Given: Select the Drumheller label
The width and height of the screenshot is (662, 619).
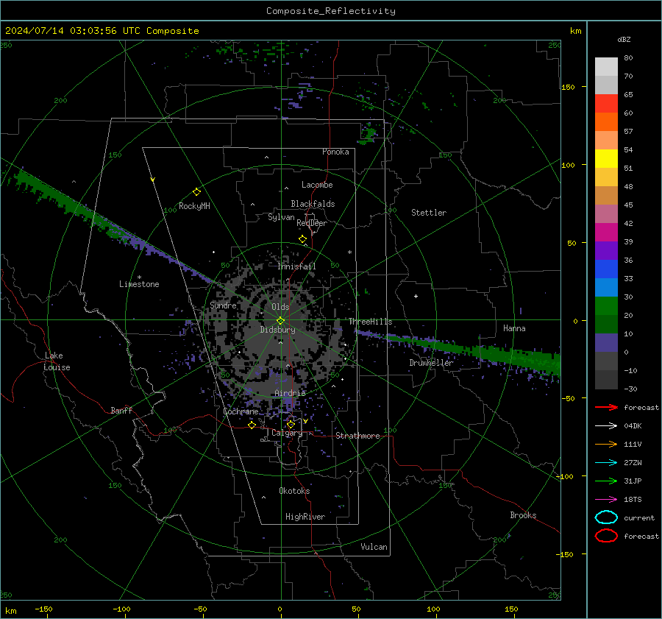Looking at the screenshot, I should coord(432,363).
